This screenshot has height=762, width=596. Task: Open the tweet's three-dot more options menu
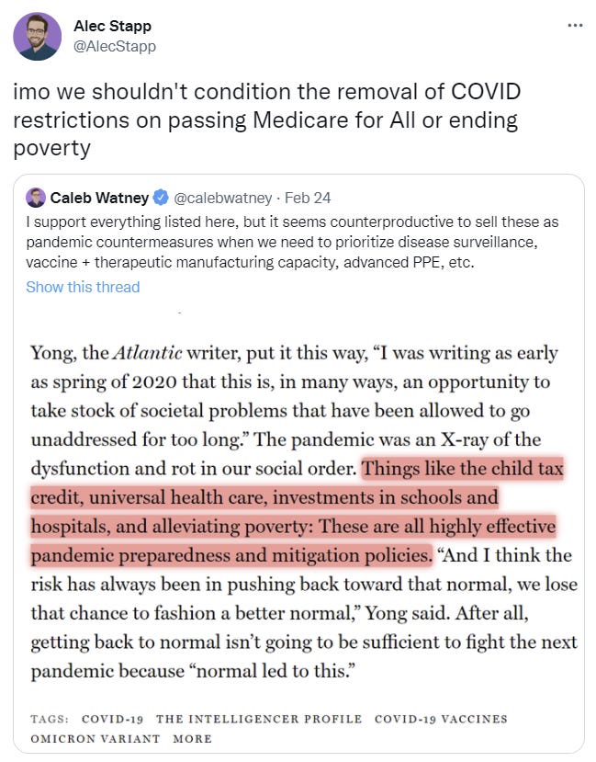coord(576,25)
